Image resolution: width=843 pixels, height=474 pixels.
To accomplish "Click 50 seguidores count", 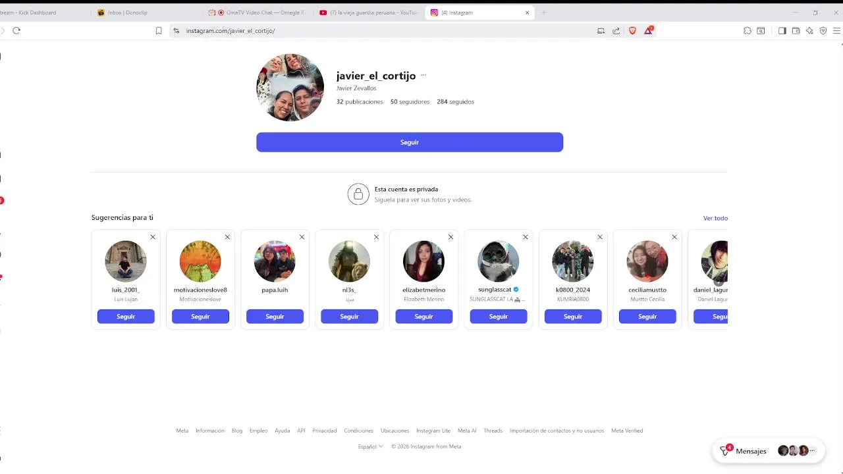I will point(410,102).
